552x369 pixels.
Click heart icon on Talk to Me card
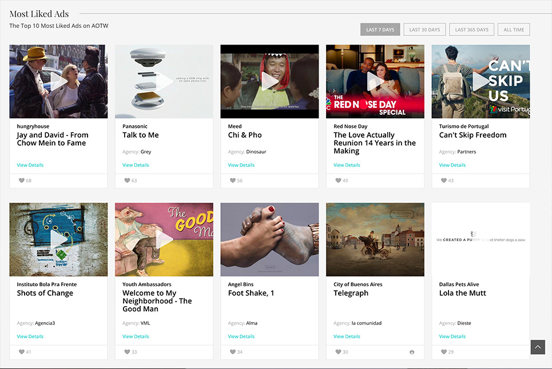point(127,181)
